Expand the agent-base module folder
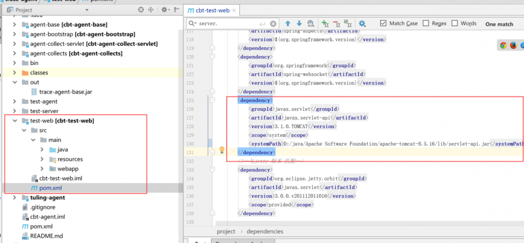 point(15,24)
